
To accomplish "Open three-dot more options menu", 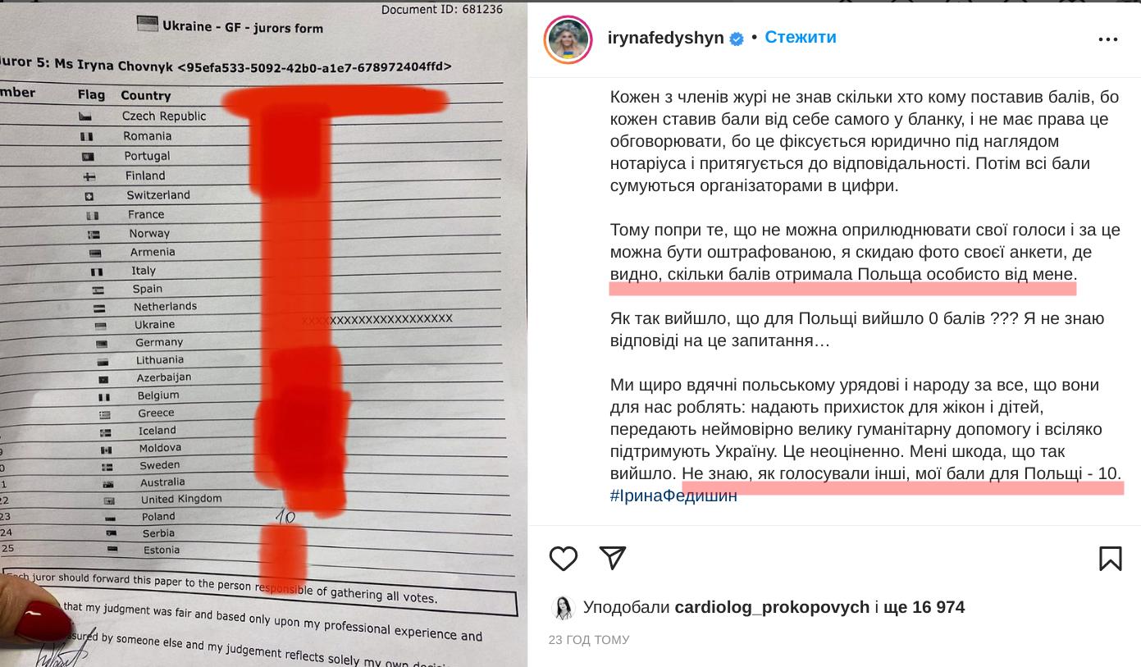I will pos(1108,39).
